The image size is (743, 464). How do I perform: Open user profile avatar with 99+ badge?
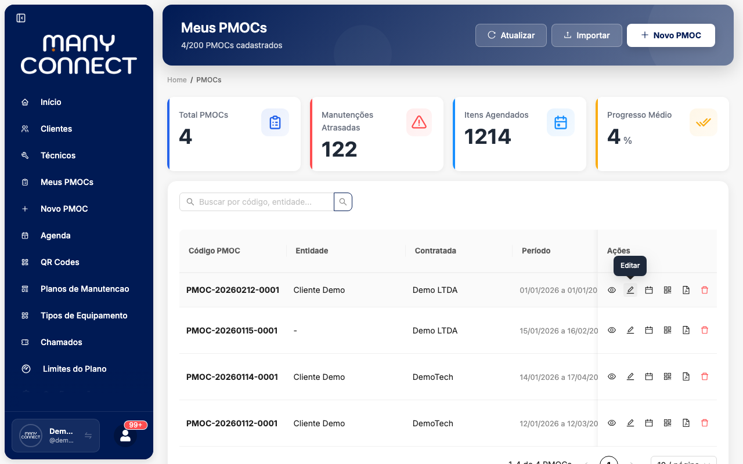(125, 436)
